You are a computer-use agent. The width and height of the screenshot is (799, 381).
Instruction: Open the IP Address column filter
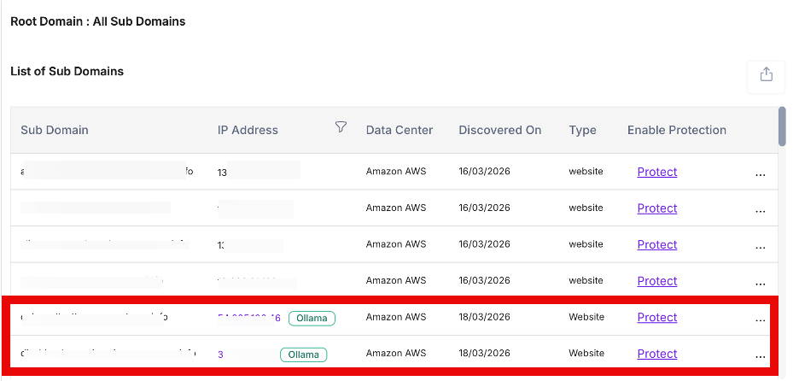341,127
